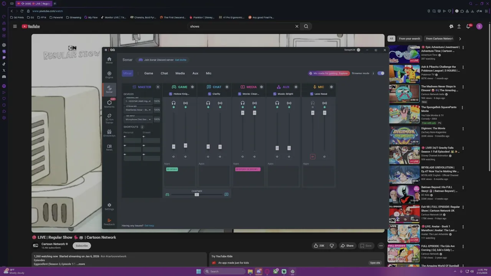Open CHAT channel settings gear
This screenshot has height=276, width=491.
227,87
